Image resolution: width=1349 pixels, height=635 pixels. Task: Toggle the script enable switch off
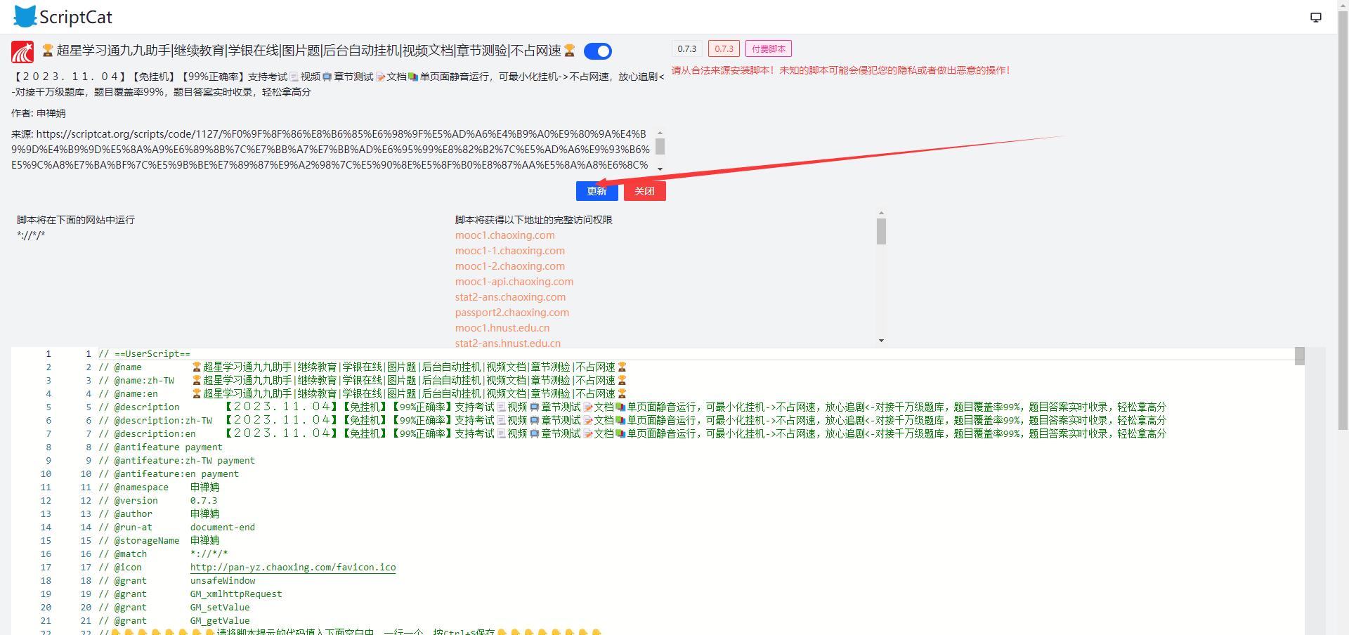click(598, 51)
